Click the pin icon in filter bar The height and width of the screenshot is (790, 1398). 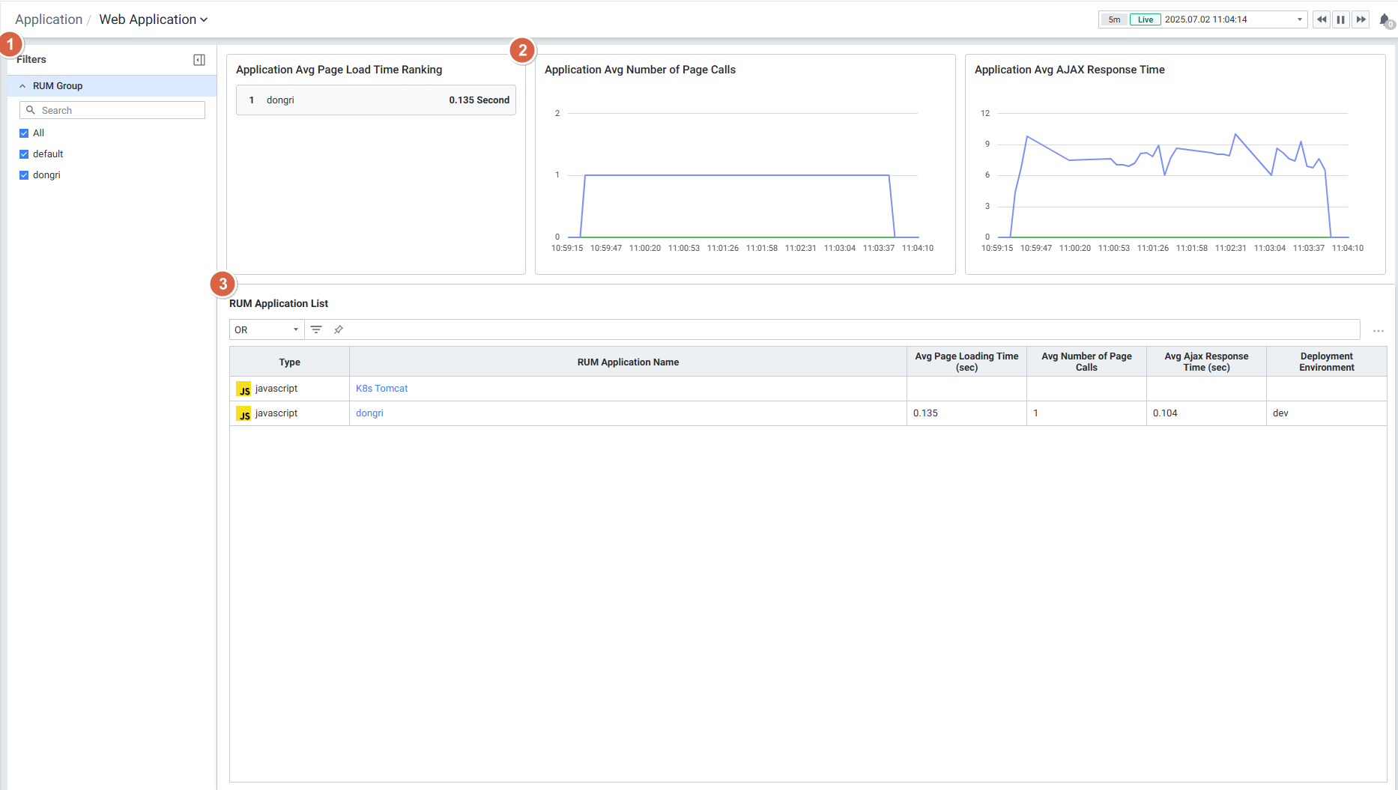click(339, 329)
